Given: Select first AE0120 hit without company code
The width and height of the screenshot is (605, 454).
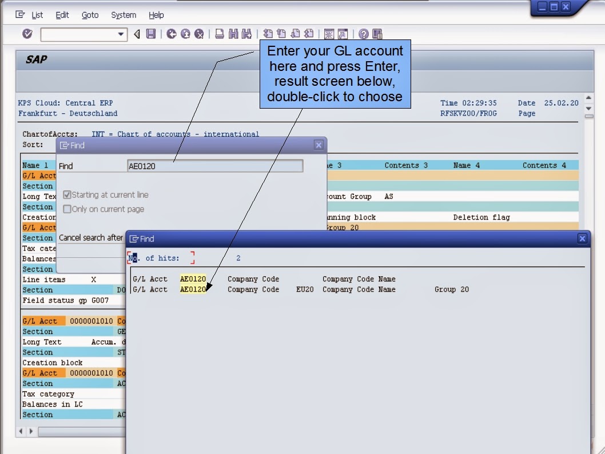Looking at the screenshot, I should 193,279.
